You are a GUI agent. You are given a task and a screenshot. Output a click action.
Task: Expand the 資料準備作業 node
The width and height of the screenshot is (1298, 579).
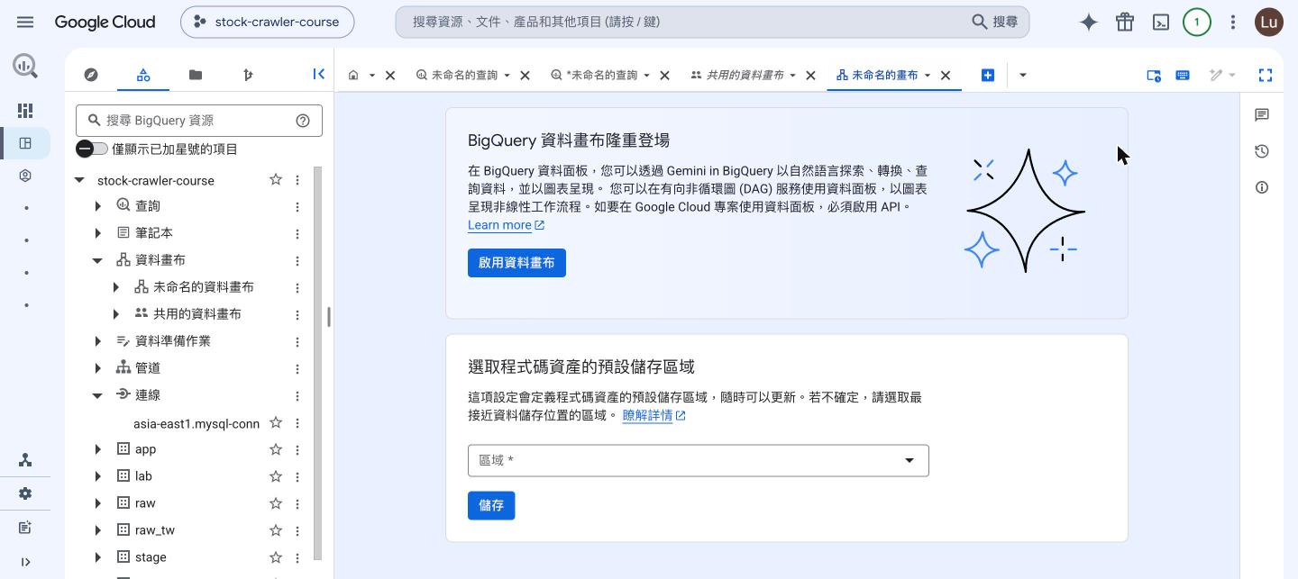[x=97, y=341]
